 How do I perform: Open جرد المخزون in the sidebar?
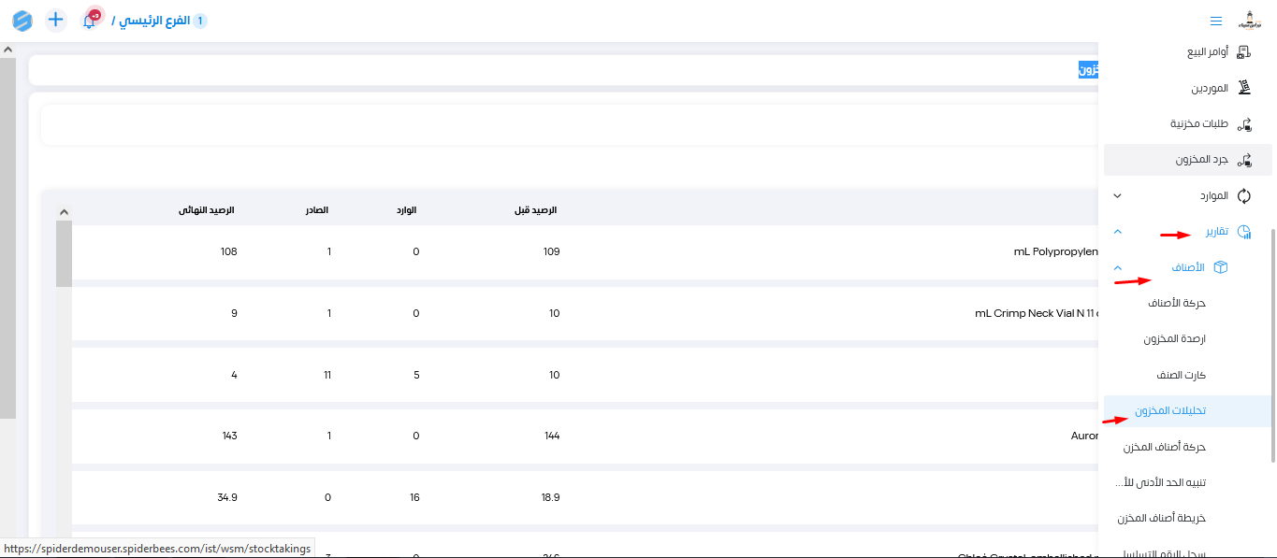tap(1201, 160)
